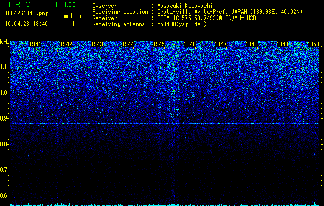Viewport: 324px width, 206px height.
Task: Click the 1945 time marker
Action: [159, 44]
